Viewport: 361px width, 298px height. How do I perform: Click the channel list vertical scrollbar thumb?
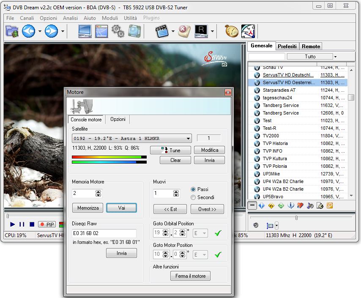[x=351, y=97]
